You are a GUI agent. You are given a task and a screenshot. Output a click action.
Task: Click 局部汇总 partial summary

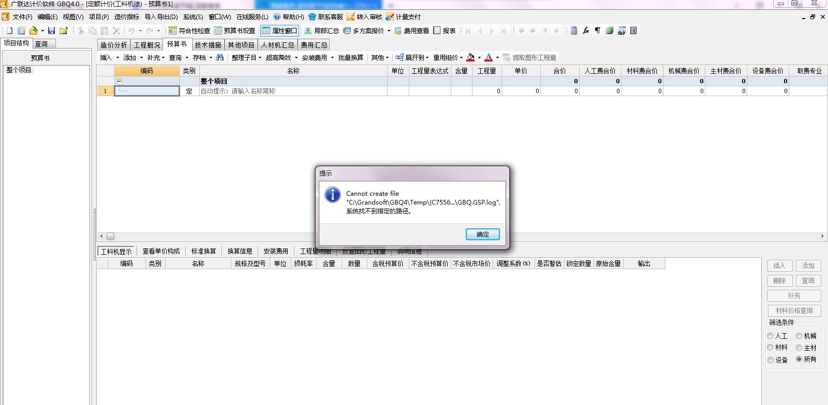click(x=321, y=31)
